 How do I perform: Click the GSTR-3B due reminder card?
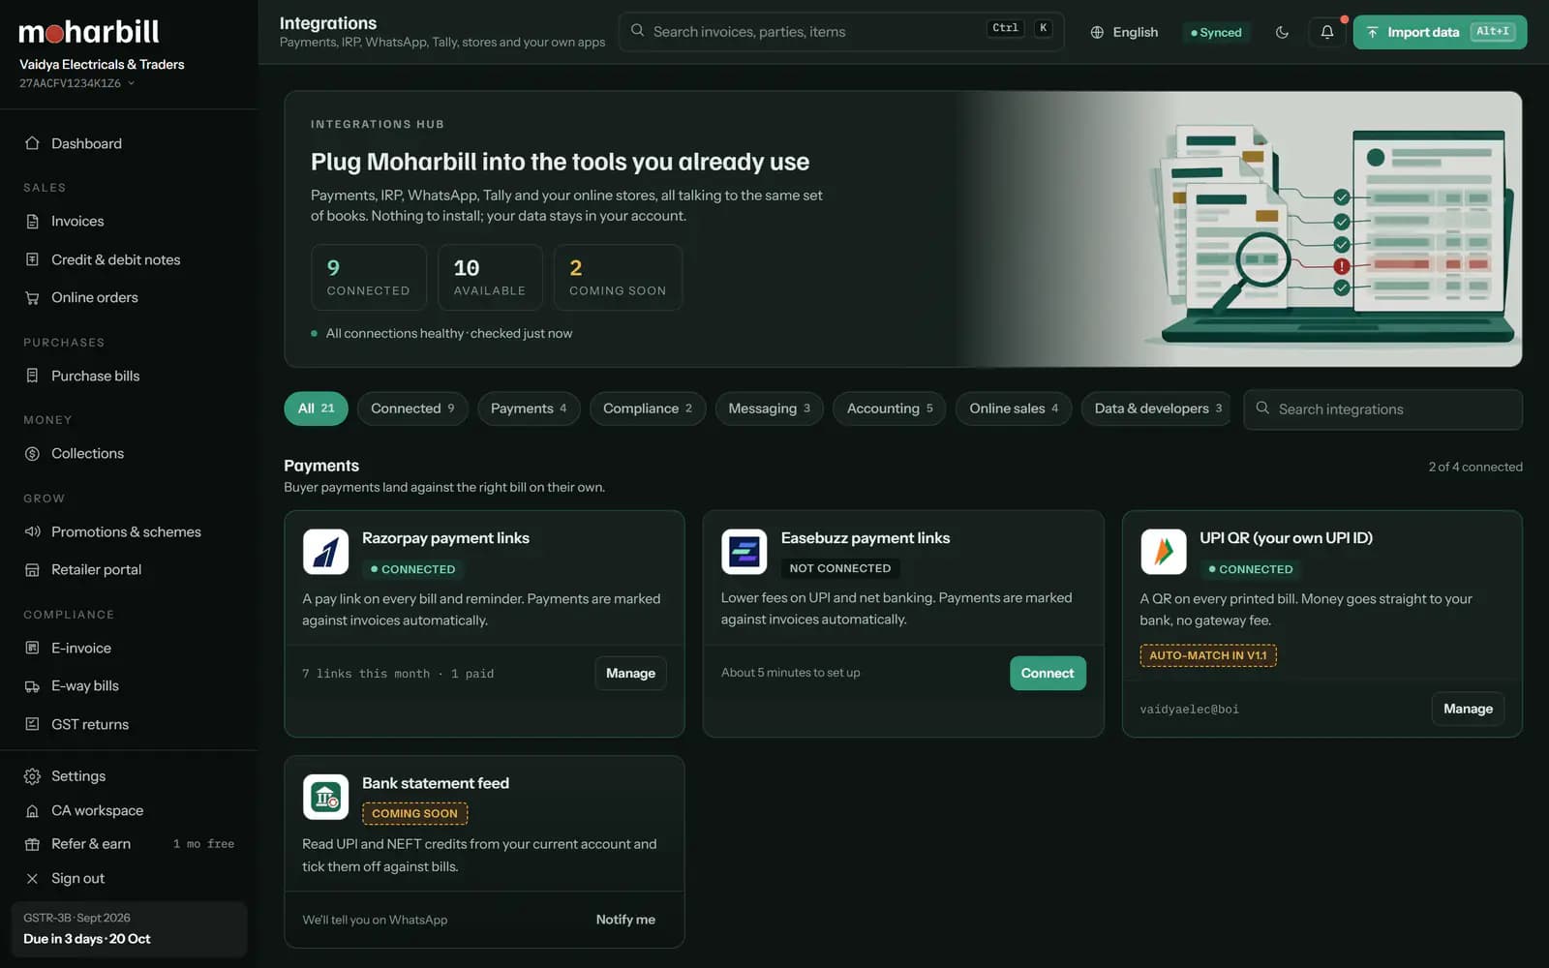129,928
